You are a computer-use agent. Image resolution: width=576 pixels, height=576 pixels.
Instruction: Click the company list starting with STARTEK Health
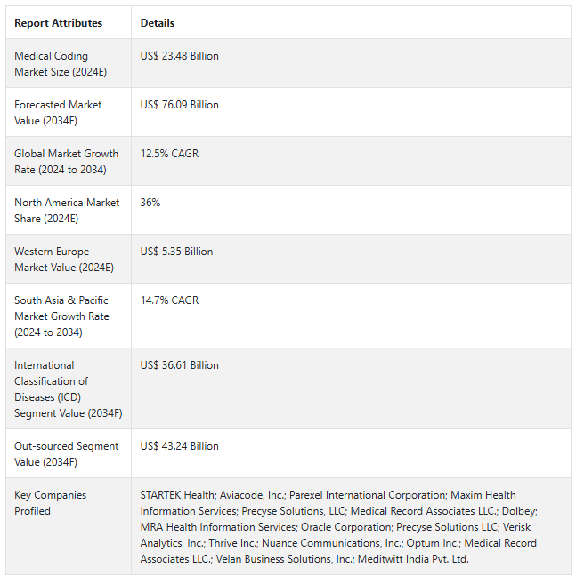[x=338, y=527]
